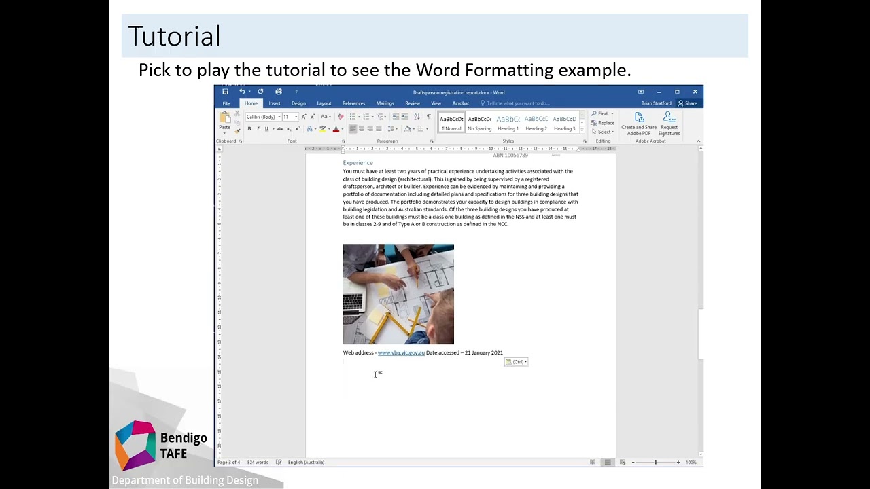Click zoom in plus button
The image size is (870, 489).
click(678, 463)
